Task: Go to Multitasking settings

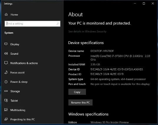Action: click(x=18, y=110)
